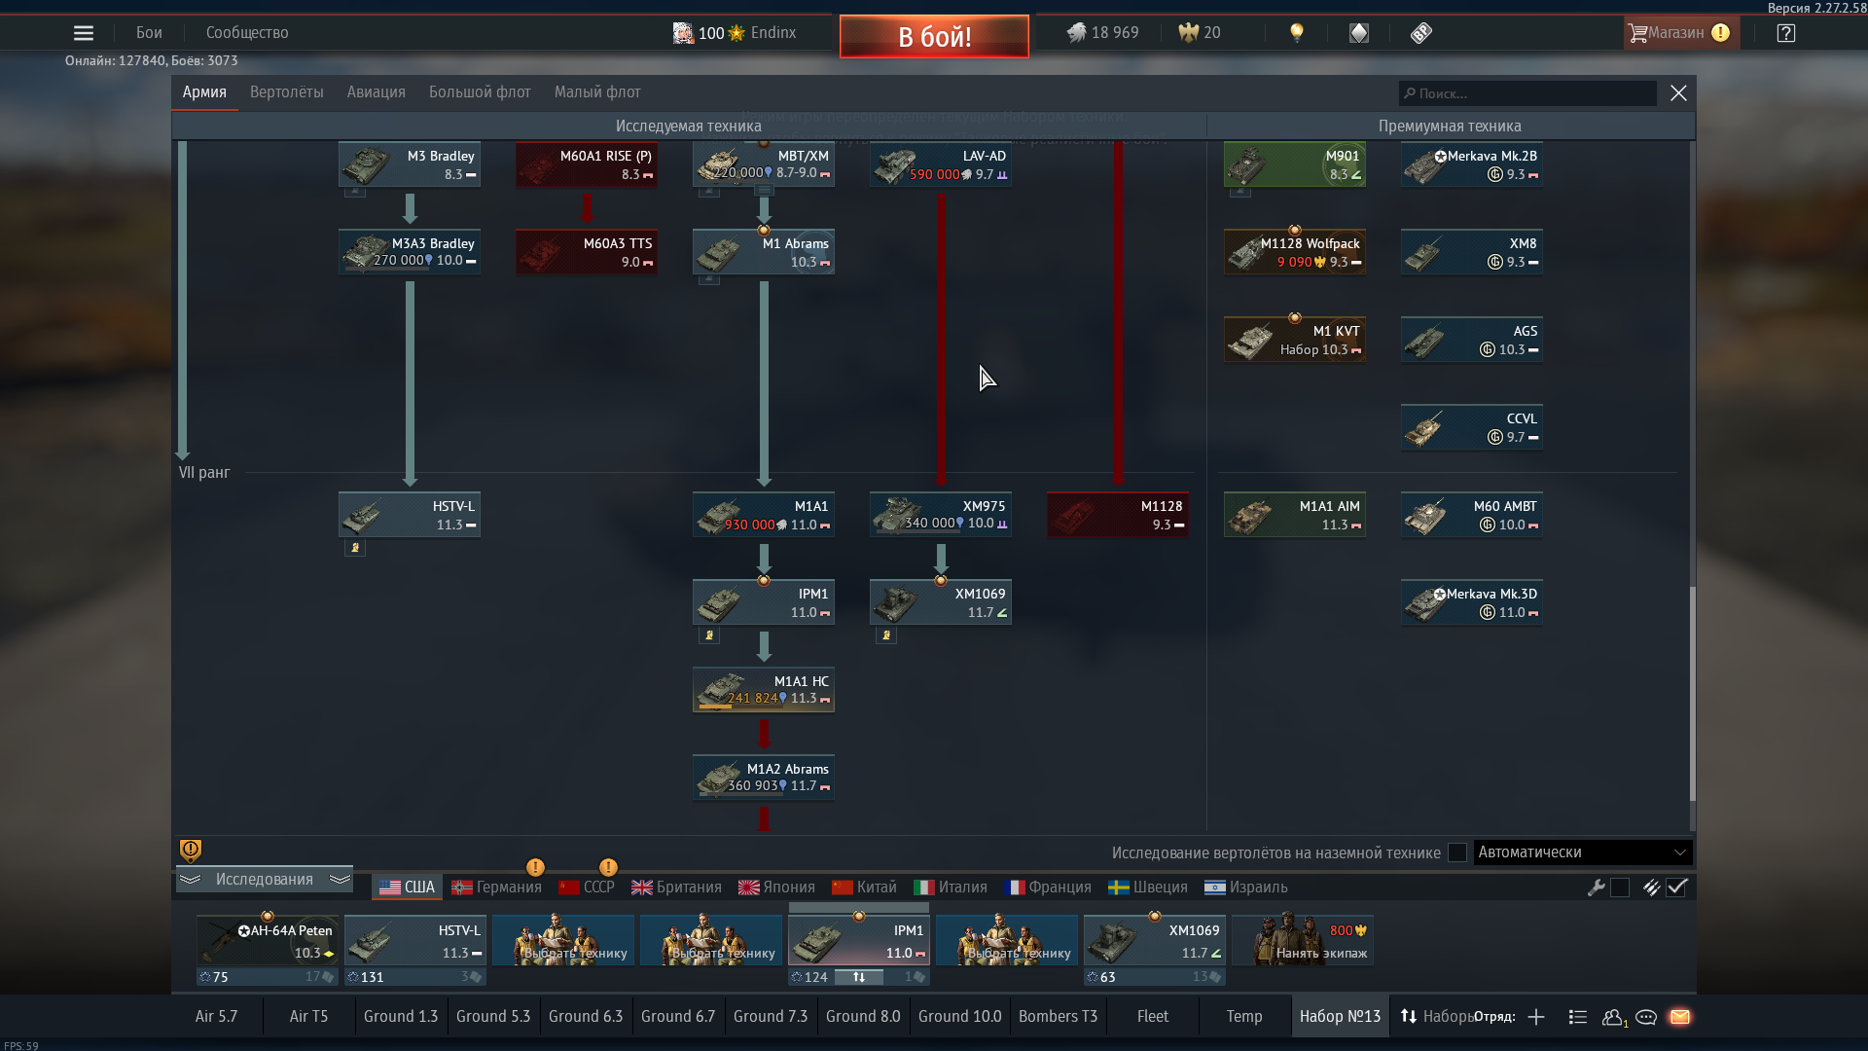The width and height of the screenshot is (1868, 1051).
Task: Click the small badge icon under HSTV-L tree card
Action: [355, 548]
